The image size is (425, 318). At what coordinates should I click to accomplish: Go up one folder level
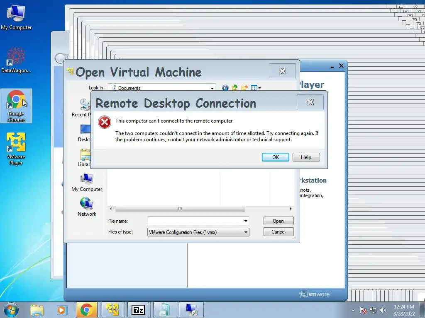pos(235,88)
